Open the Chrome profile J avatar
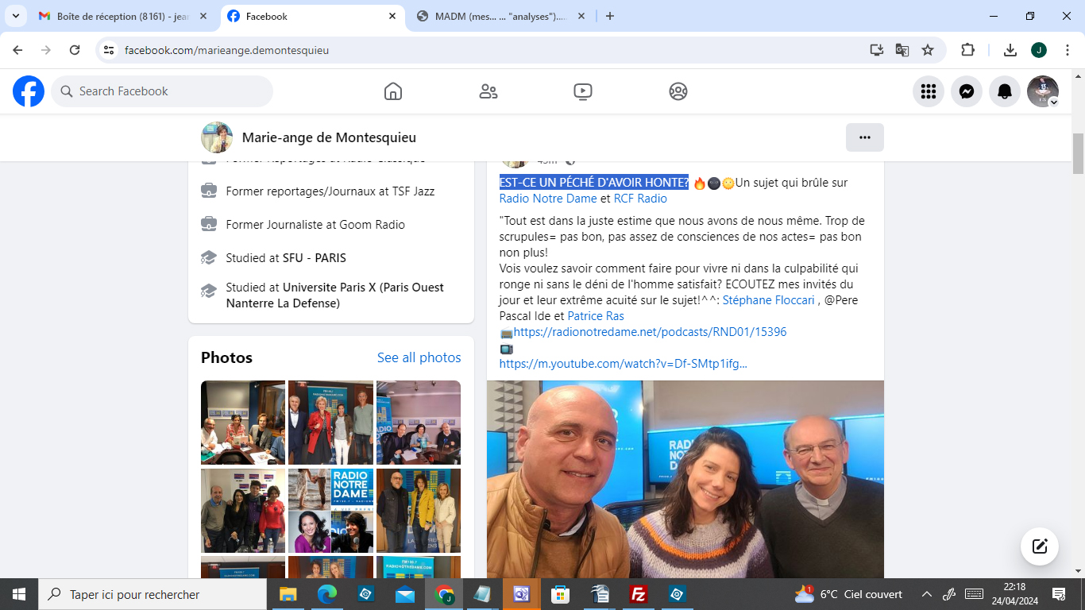 click(1039, 50)
